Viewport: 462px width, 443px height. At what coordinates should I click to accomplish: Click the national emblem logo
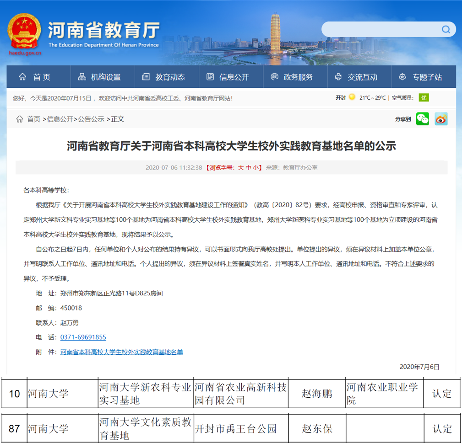pyautogui.click(x=25, y=31)
